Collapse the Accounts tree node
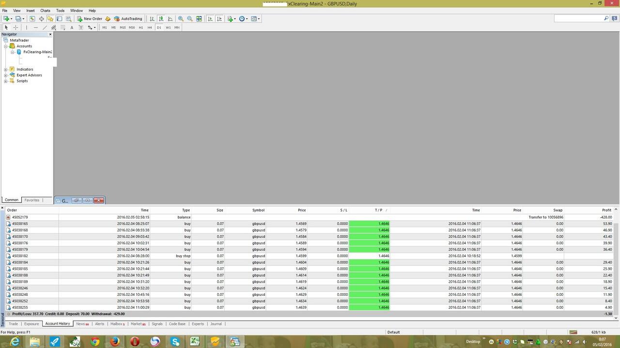The image size is (620, 348). (x=6, y=46)
